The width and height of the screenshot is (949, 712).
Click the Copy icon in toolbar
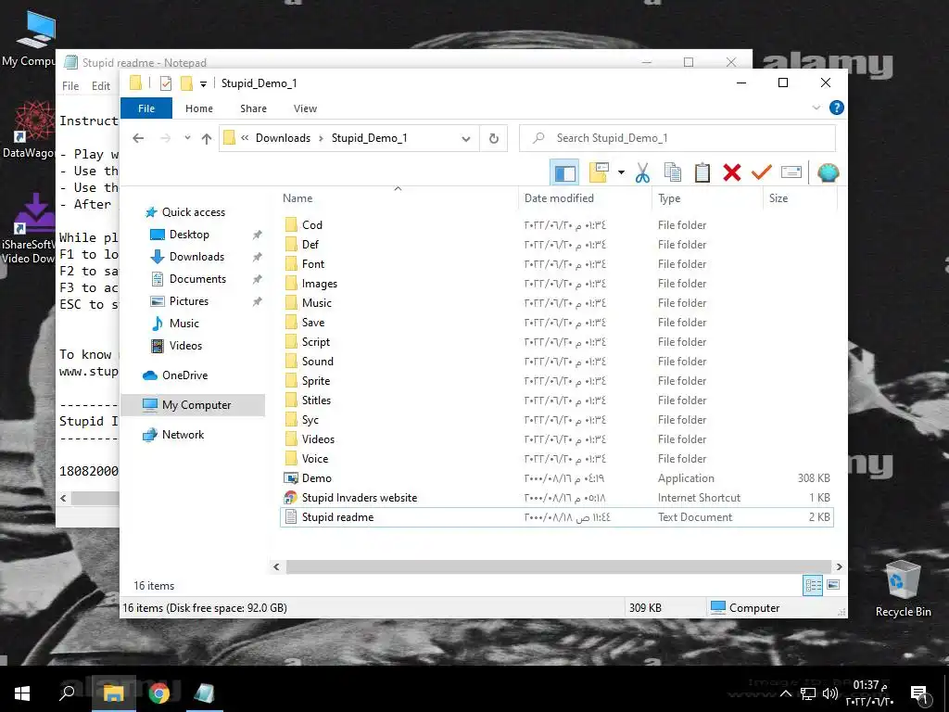click(673, 172)
